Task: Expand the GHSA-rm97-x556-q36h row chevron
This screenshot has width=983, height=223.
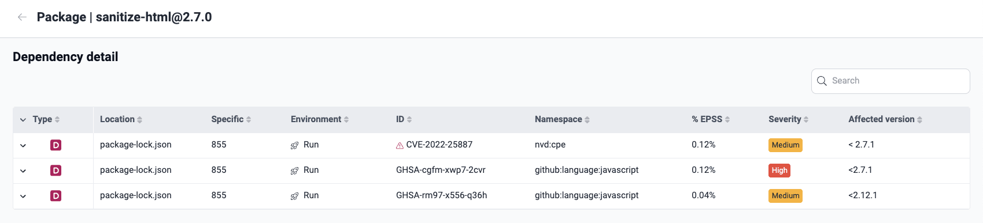Action: pyautogui.click(x=23, y=196)
